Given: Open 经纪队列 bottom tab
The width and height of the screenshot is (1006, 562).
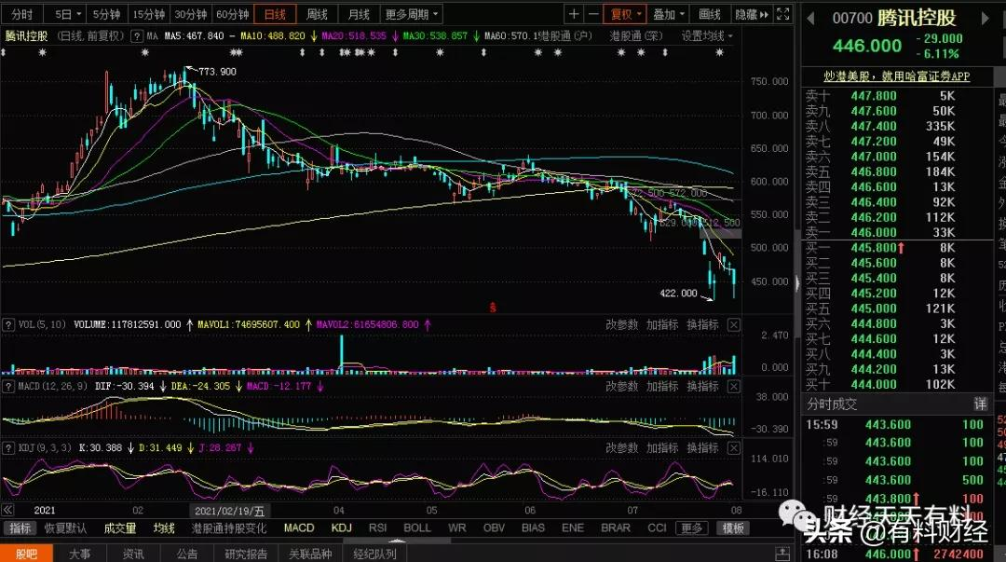Looking at the screenshot, I should point(374,554).
